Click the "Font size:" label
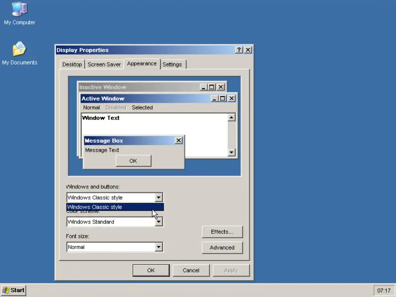The height and width of the screenshot is (297, 396). (77, 236)
